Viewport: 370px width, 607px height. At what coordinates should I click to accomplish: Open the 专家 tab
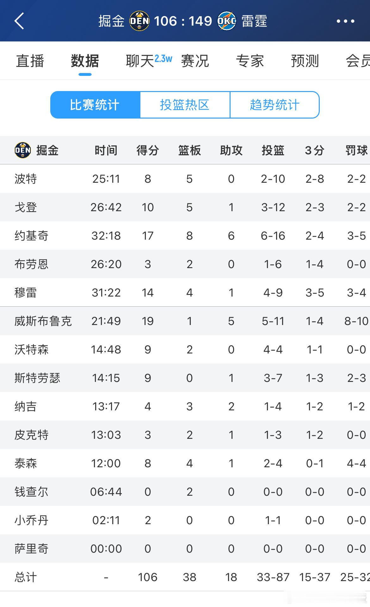point(250,61)
